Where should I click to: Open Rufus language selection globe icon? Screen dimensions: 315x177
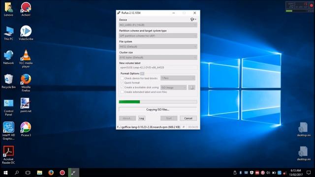tap(193, 20)
